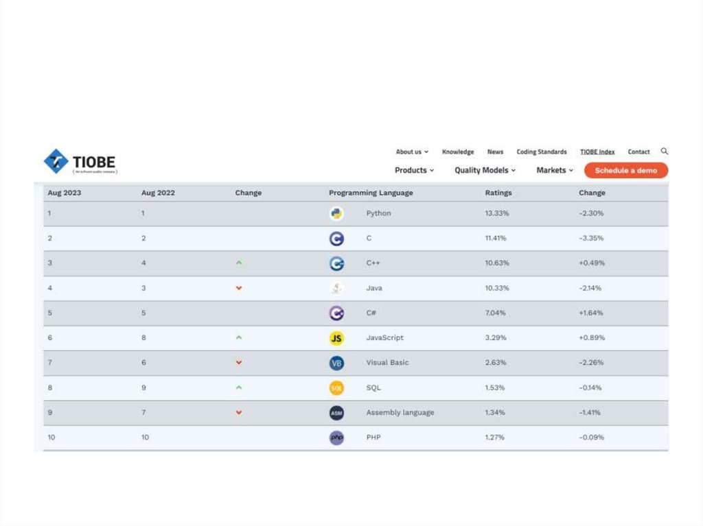Select the PHP language name
703x526 pixels.
tap(373, 438)
